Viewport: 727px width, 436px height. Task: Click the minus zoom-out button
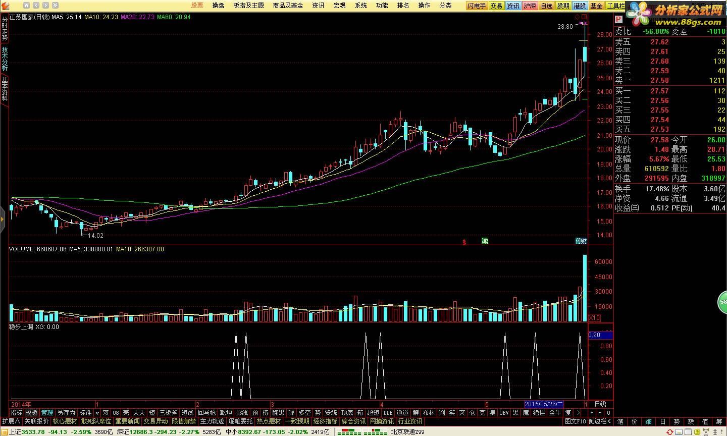click(601, 413)
